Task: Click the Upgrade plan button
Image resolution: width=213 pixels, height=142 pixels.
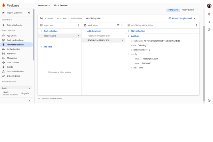Action: pyautogui.click(x=25, y=93)
